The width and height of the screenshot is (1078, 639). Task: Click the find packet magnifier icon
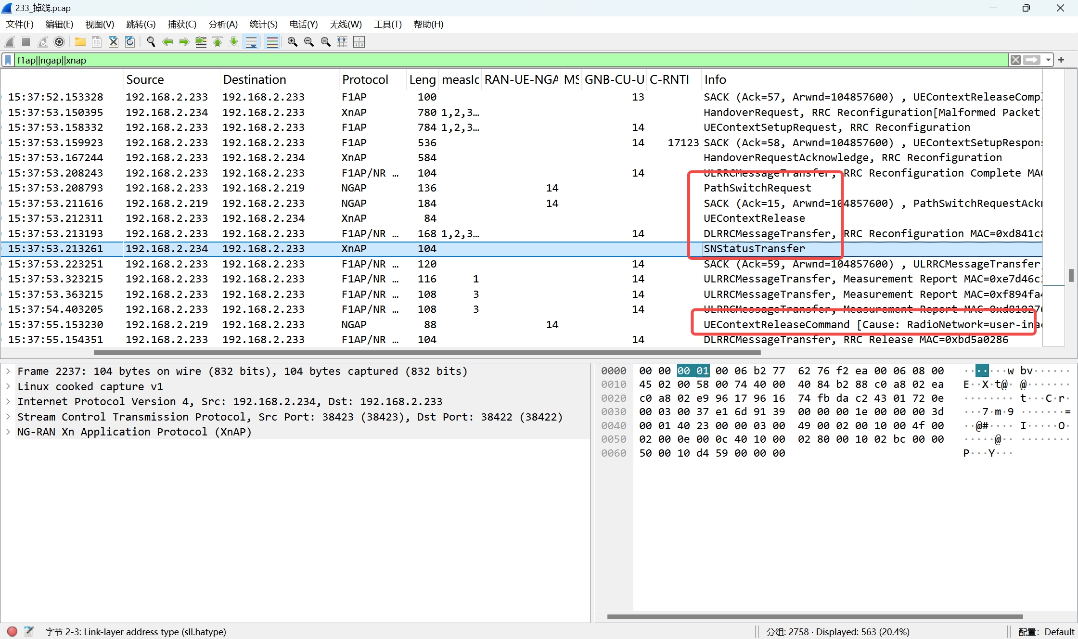coord(151,42)
